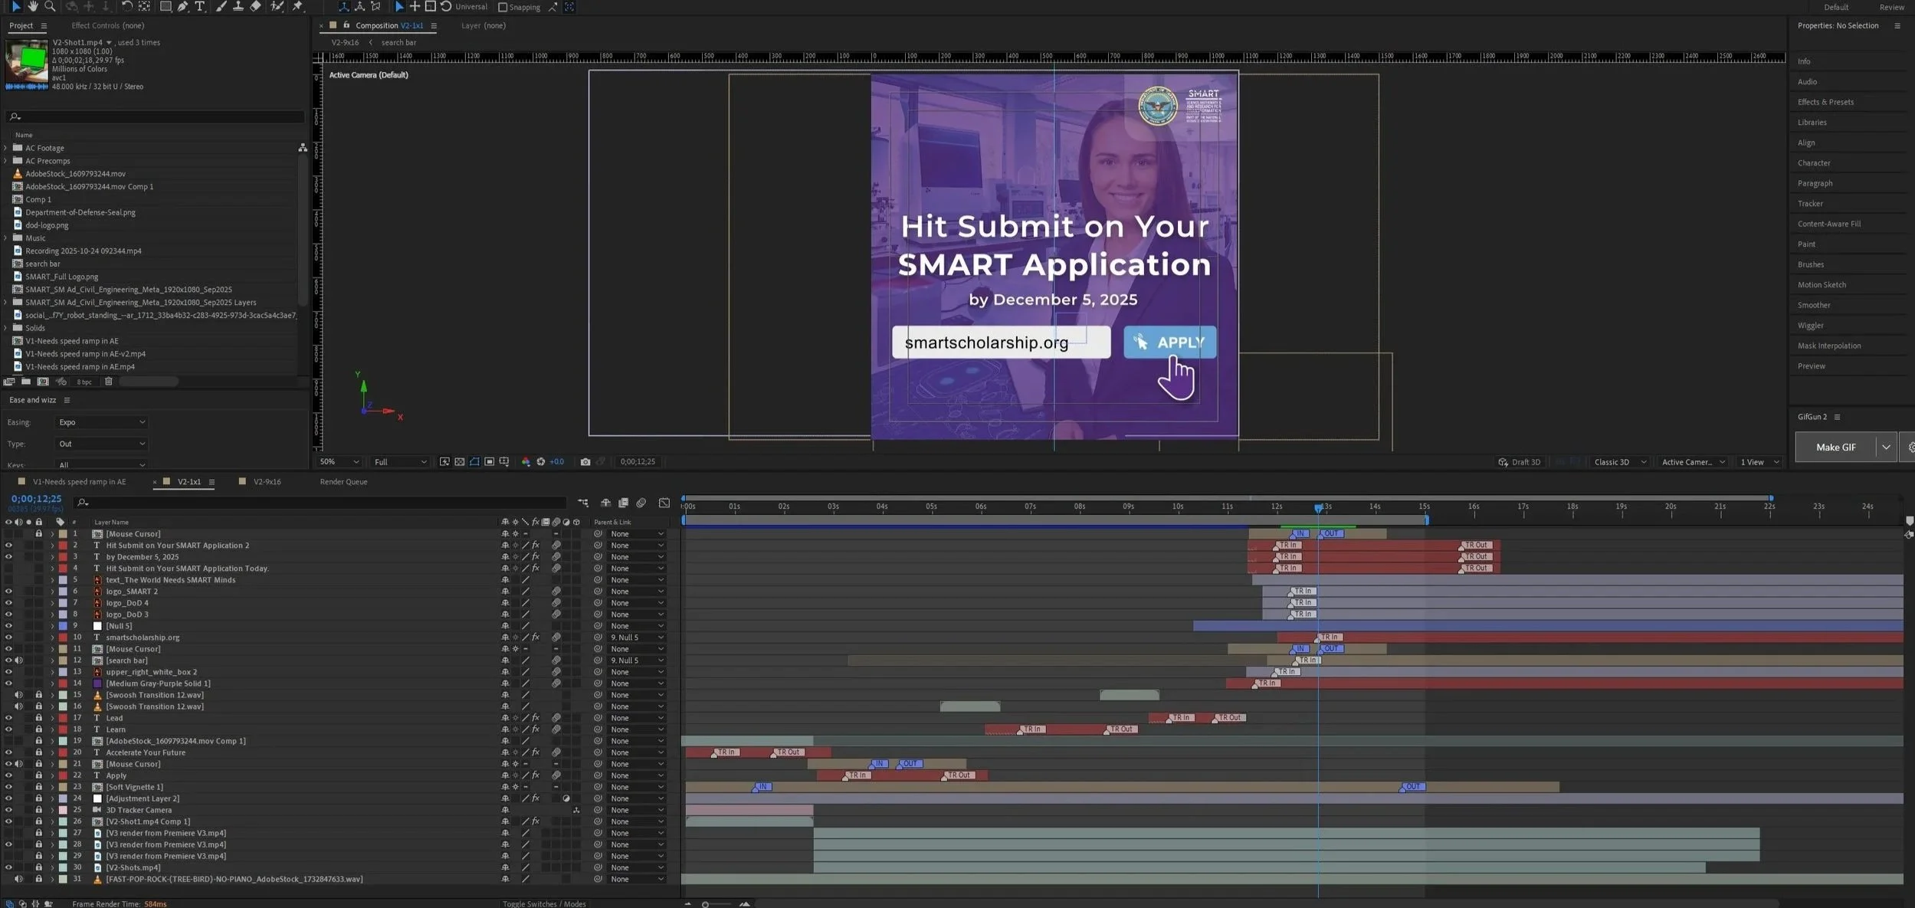1915x908 pixels.
Task: Click Toggle Switches / Modes button
Action: click(544, 904)
